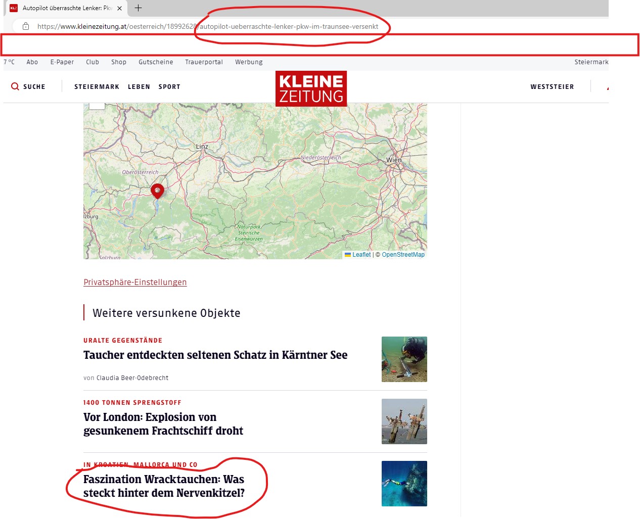Click the browser address bar URL
This screenshot has height=519, width=640.
click(x=207, y=26)
